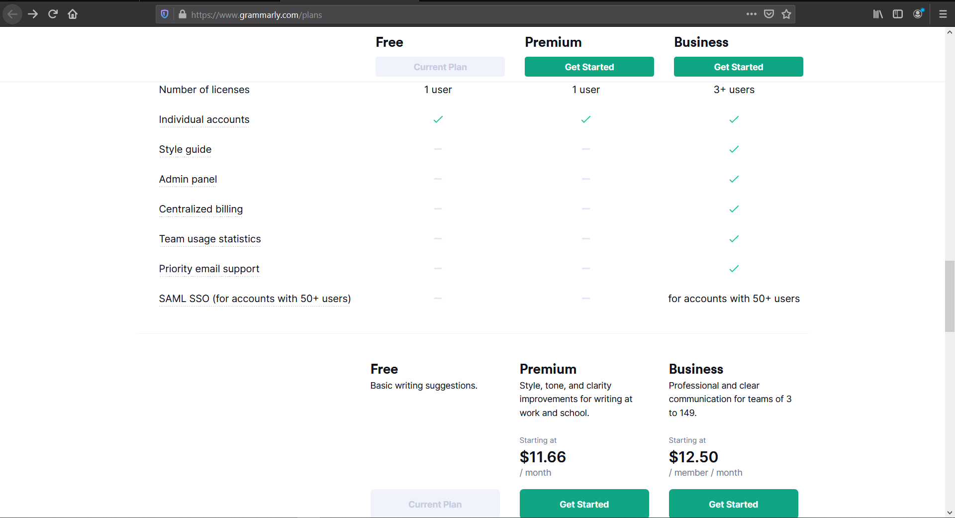Screen dimensions: 955x518
Task: Bookmark this page with the star
Action: point(786,14)
